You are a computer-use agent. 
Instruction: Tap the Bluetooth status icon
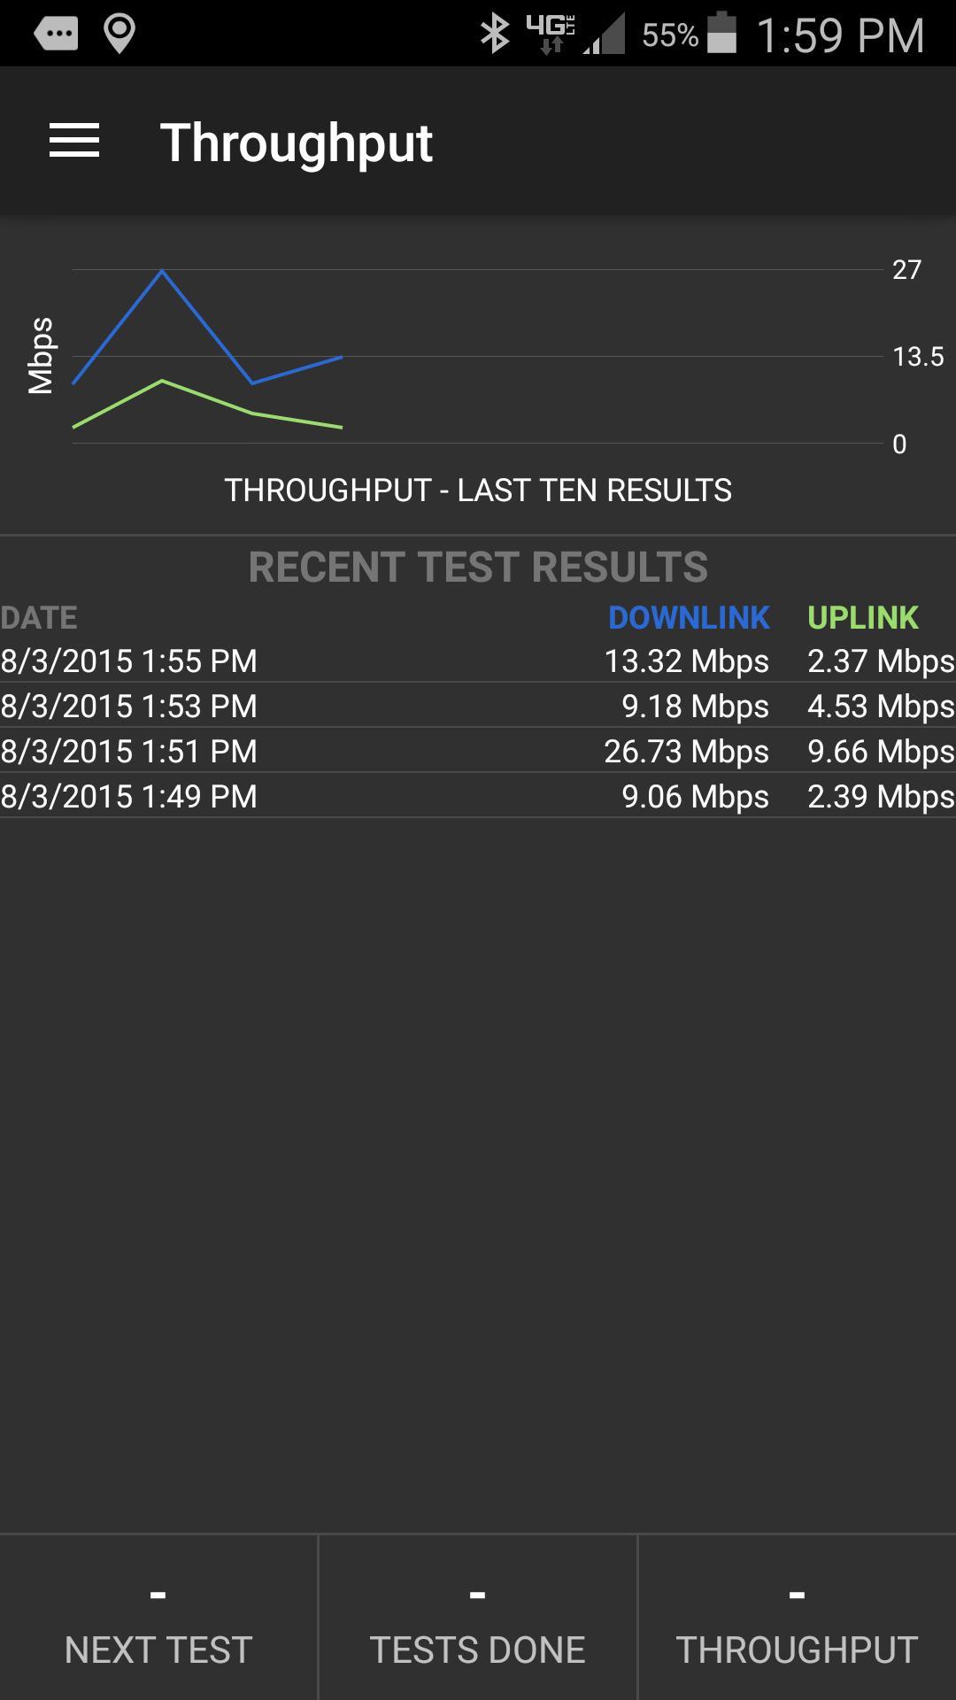(494, 35)
